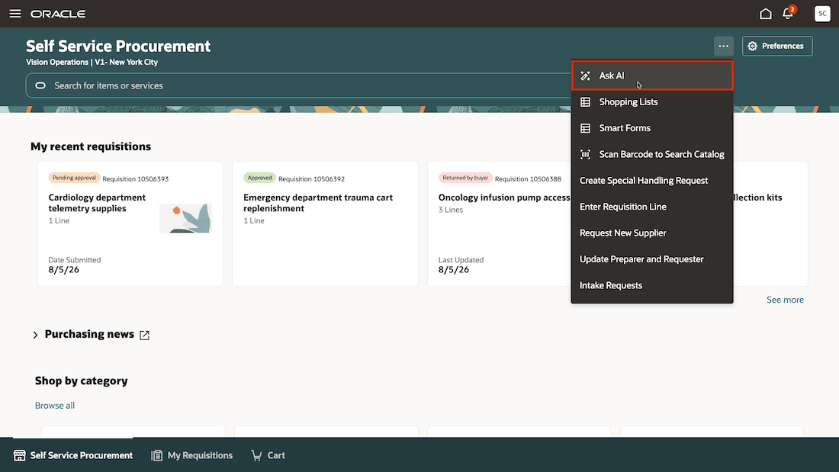Screen dimensions: 839x472
Task: Switch to Self Service Procurement tab
Action: click(x=73, y=455)
